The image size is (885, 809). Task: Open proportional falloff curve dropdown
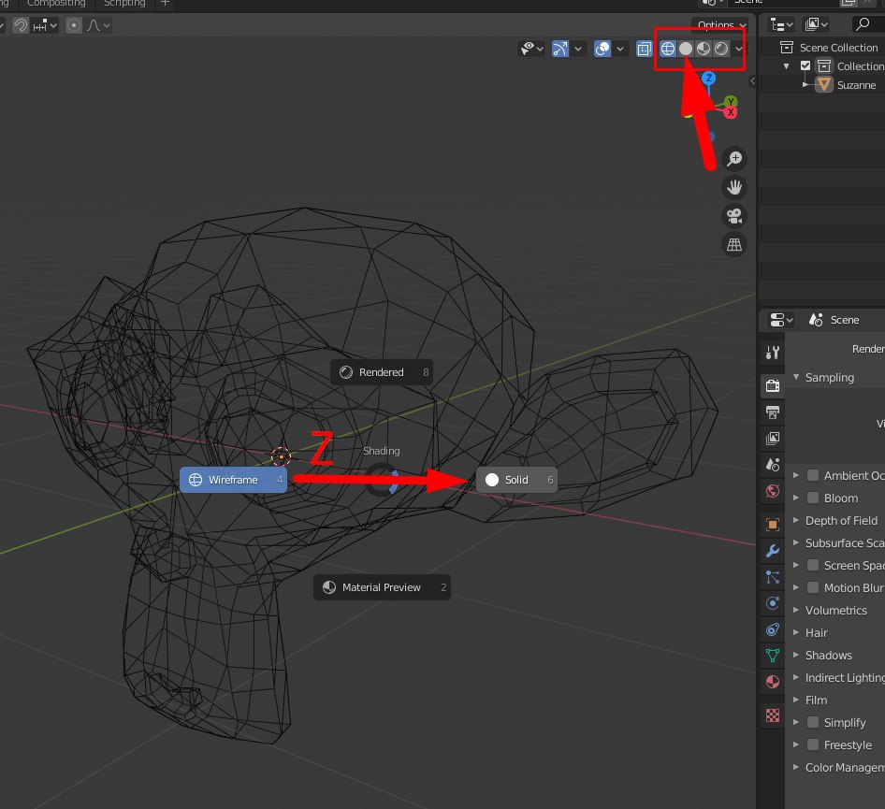(x=98, y=25)
